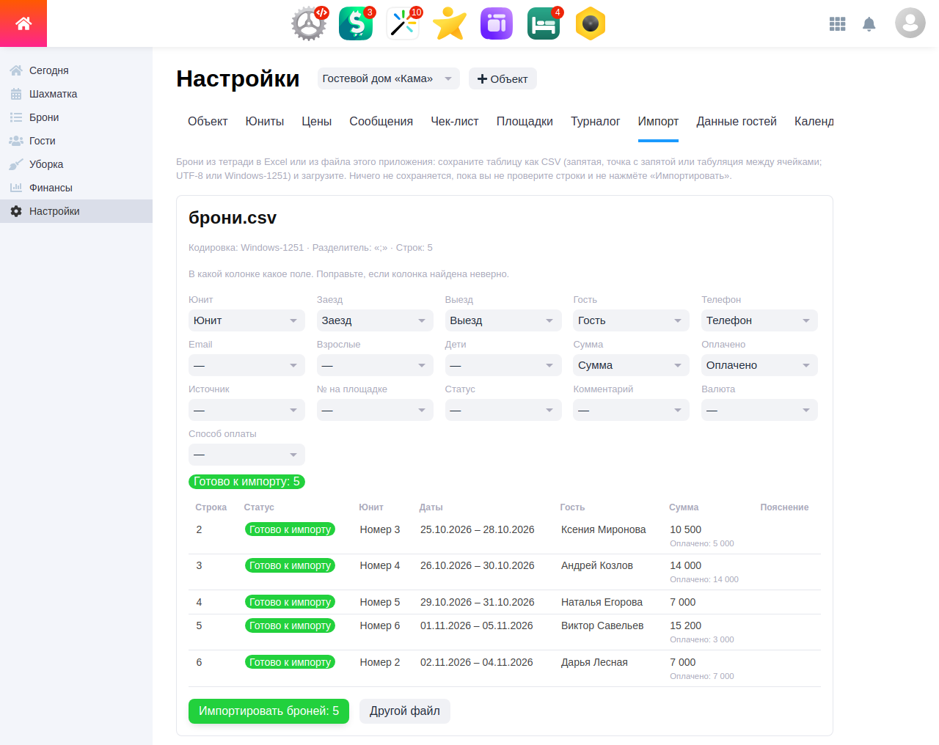This screenshot has height=745, width=939.
Task: Open Брони list in sidebar
Action: (76, 117)
